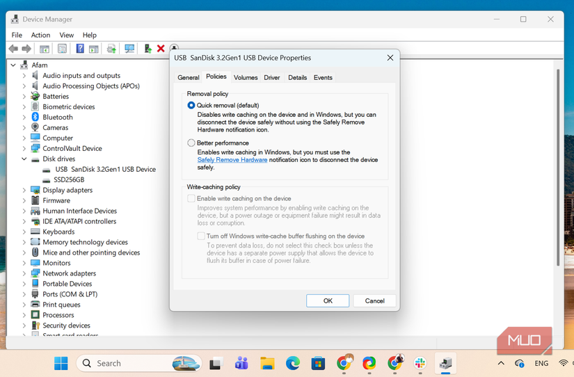The image size is (574, 377).
Task: Open Slack from taskbar
Action: click(x=420, y=363)
